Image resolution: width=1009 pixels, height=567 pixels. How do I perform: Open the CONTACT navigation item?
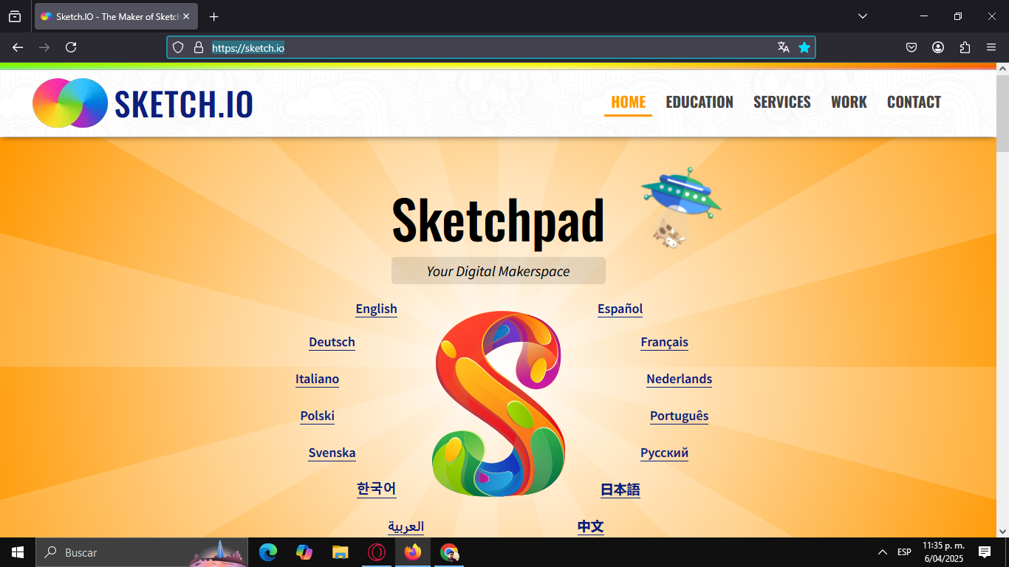914,102
